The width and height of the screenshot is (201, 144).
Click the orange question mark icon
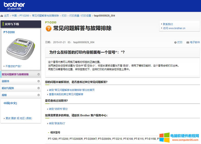[49, 28]
